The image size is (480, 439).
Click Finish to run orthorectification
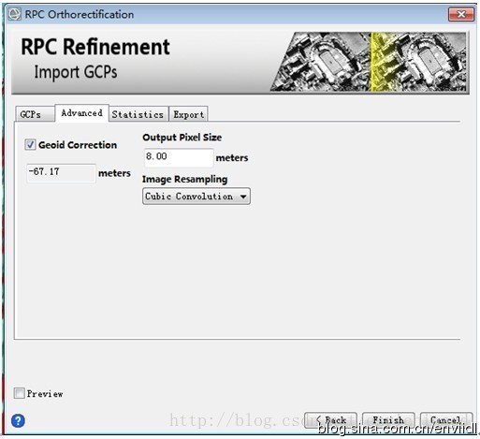click(388, 420)
